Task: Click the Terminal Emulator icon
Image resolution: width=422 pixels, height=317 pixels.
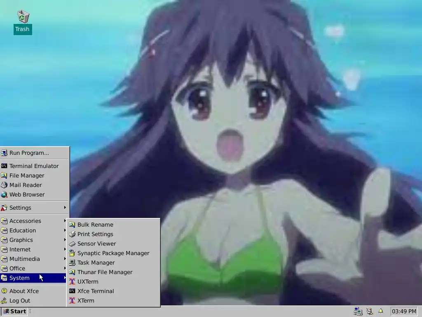Action: click(4, 166)
